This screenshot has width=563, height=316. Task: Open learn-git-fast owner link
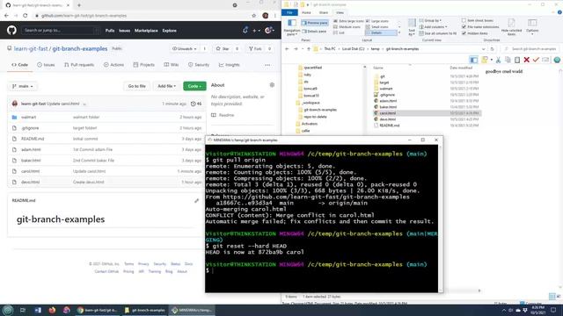[x=31, y=48]
